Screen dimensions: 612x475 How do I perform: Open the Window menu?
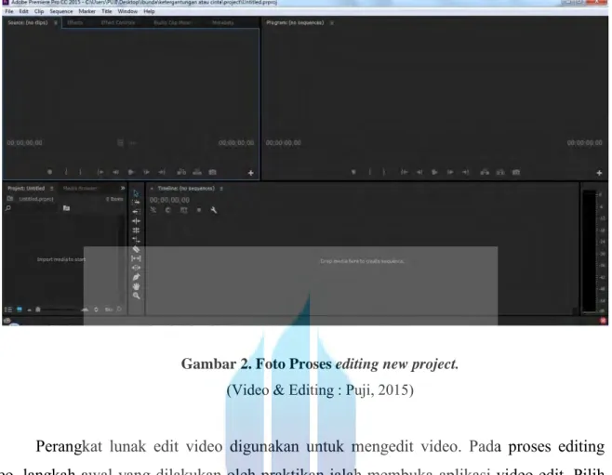[127, 11]
